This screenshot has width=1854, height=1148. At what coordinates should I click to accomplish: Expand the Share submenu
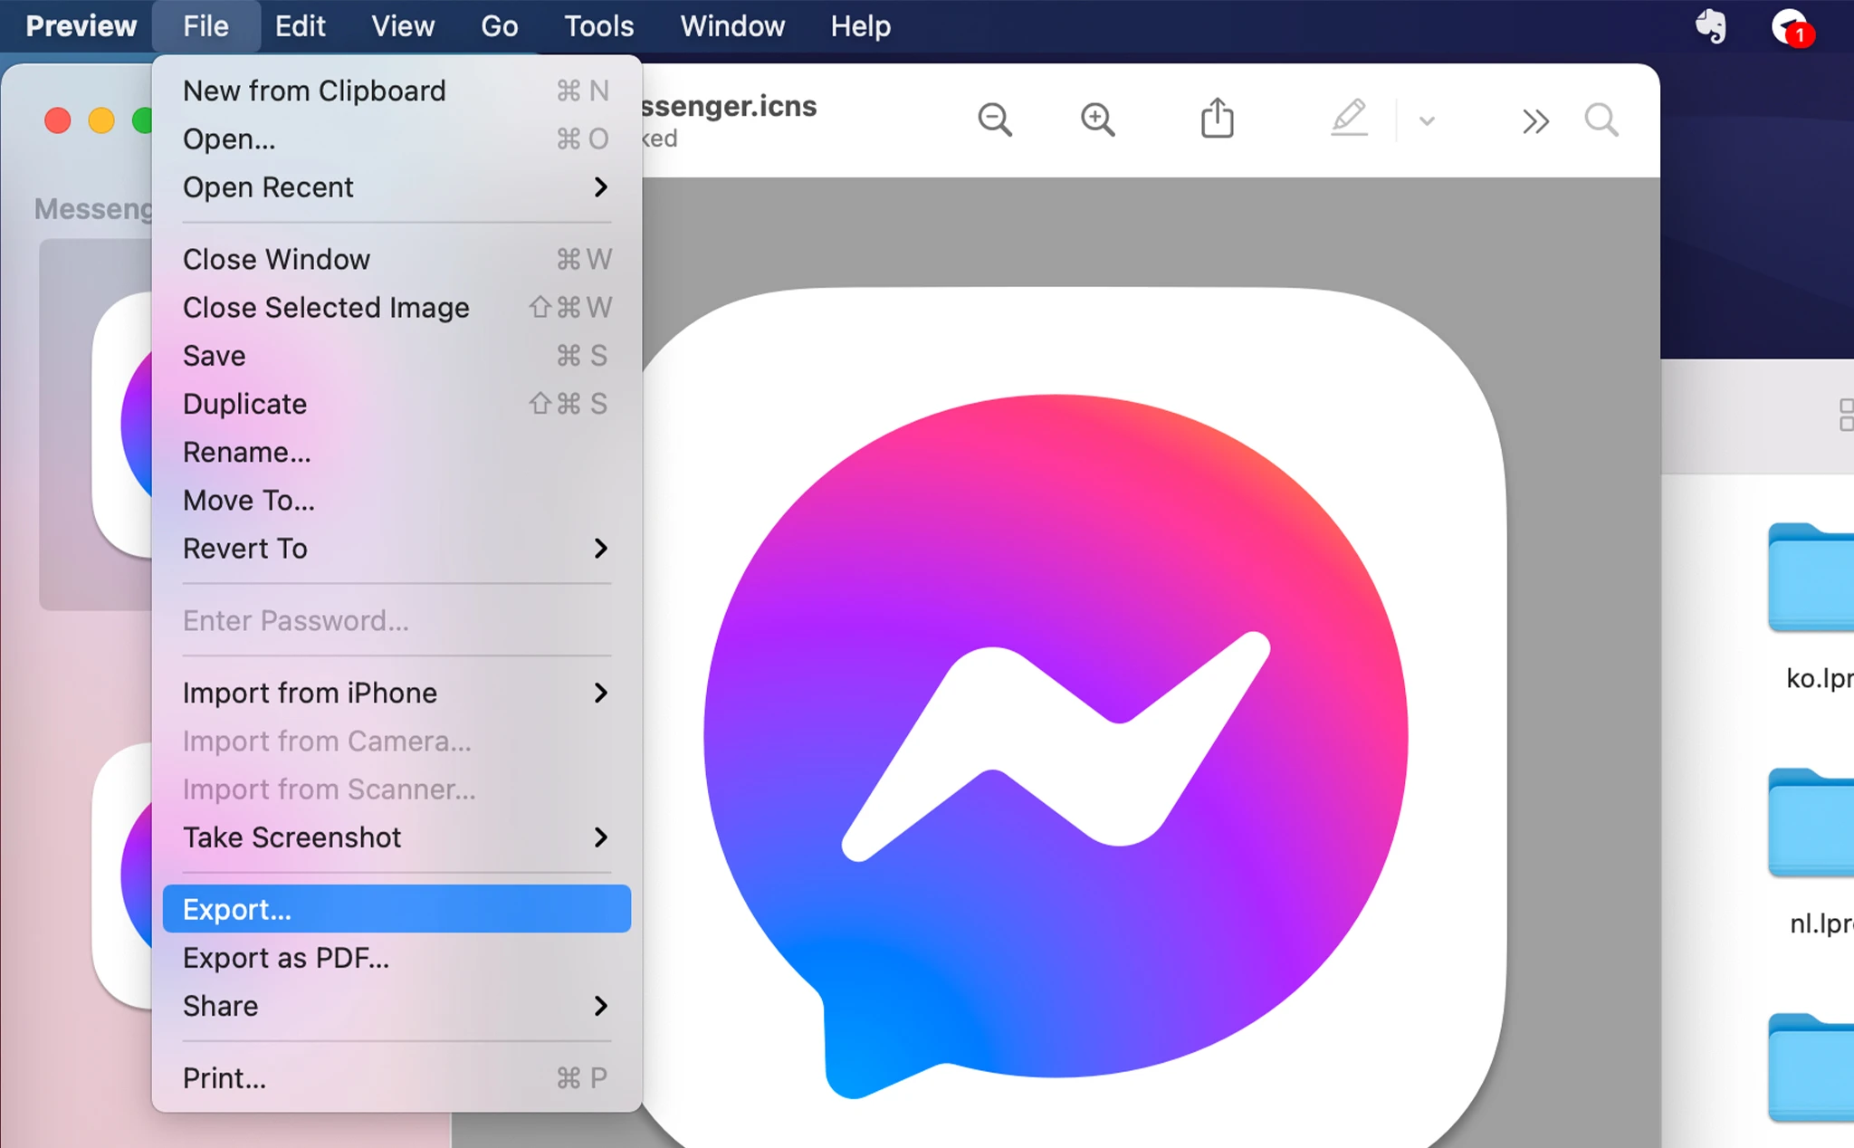click(x=397, y=1005)
